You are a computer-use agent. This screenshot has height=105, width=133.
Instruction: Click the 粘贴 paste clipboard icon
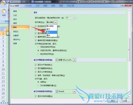click(x=4, y=11)
